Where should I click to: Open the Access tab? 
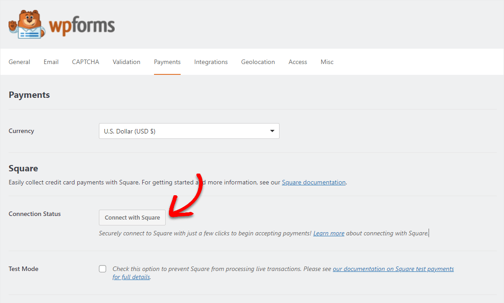[x=298, y=62]
